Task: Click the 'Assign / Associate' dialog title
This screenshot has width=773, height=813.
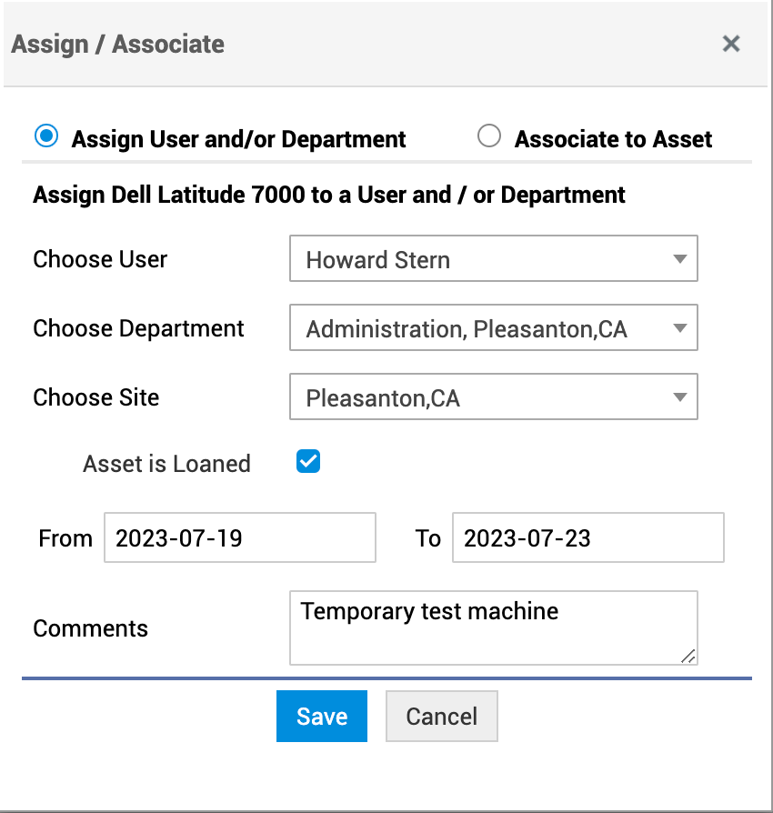Action: pos(117,44)
